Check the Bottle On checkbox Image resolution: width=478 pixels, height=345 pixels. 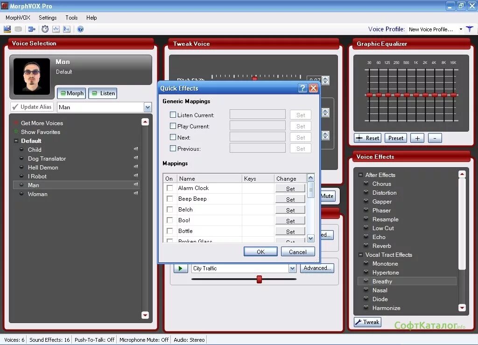pos(169,231)
